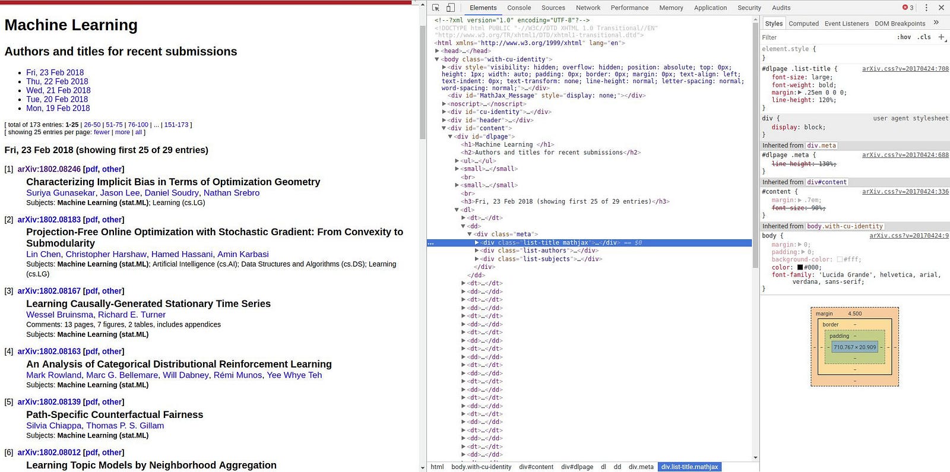This screenshot has height=472, width=950.
Task: Open arXiv.css?v=20170424:336 source link
Action: pos(905,192)
